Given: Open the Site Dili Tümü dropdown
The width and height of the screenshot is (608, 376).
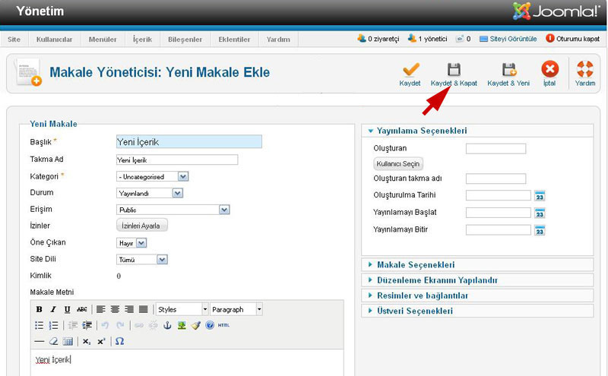Looking at the screenshot, I should [142, 260].
